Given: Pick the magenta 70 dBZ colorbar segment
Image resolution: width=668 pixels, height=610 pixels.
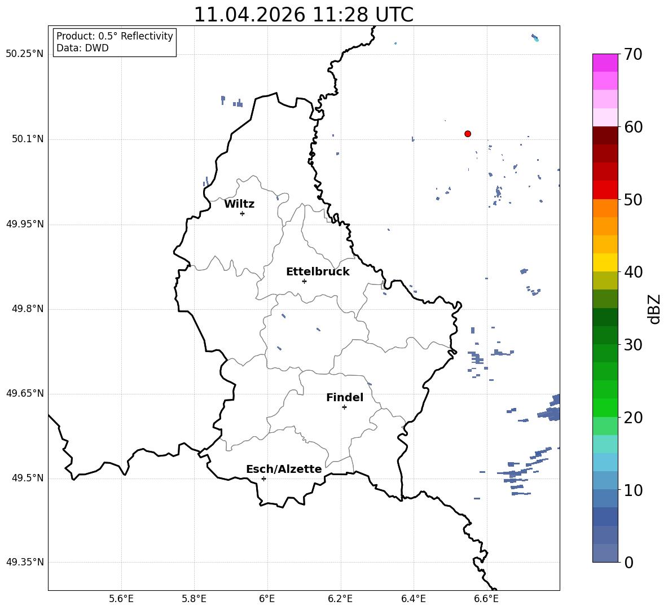Looking at the screenshot, I should point(605,63).
